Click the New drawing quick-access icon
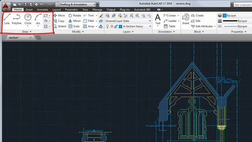Screen dimensions: 252x142 (x=15, y=4)
